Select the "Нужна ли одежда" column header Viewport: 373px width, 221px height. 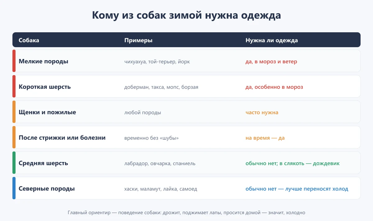[272, 40]
